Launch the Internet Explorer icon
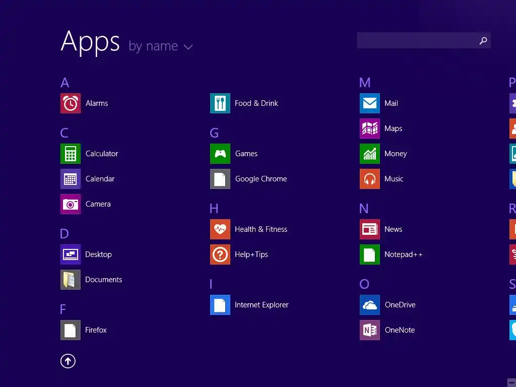This screenshot has width=516, height=387. 220,305
